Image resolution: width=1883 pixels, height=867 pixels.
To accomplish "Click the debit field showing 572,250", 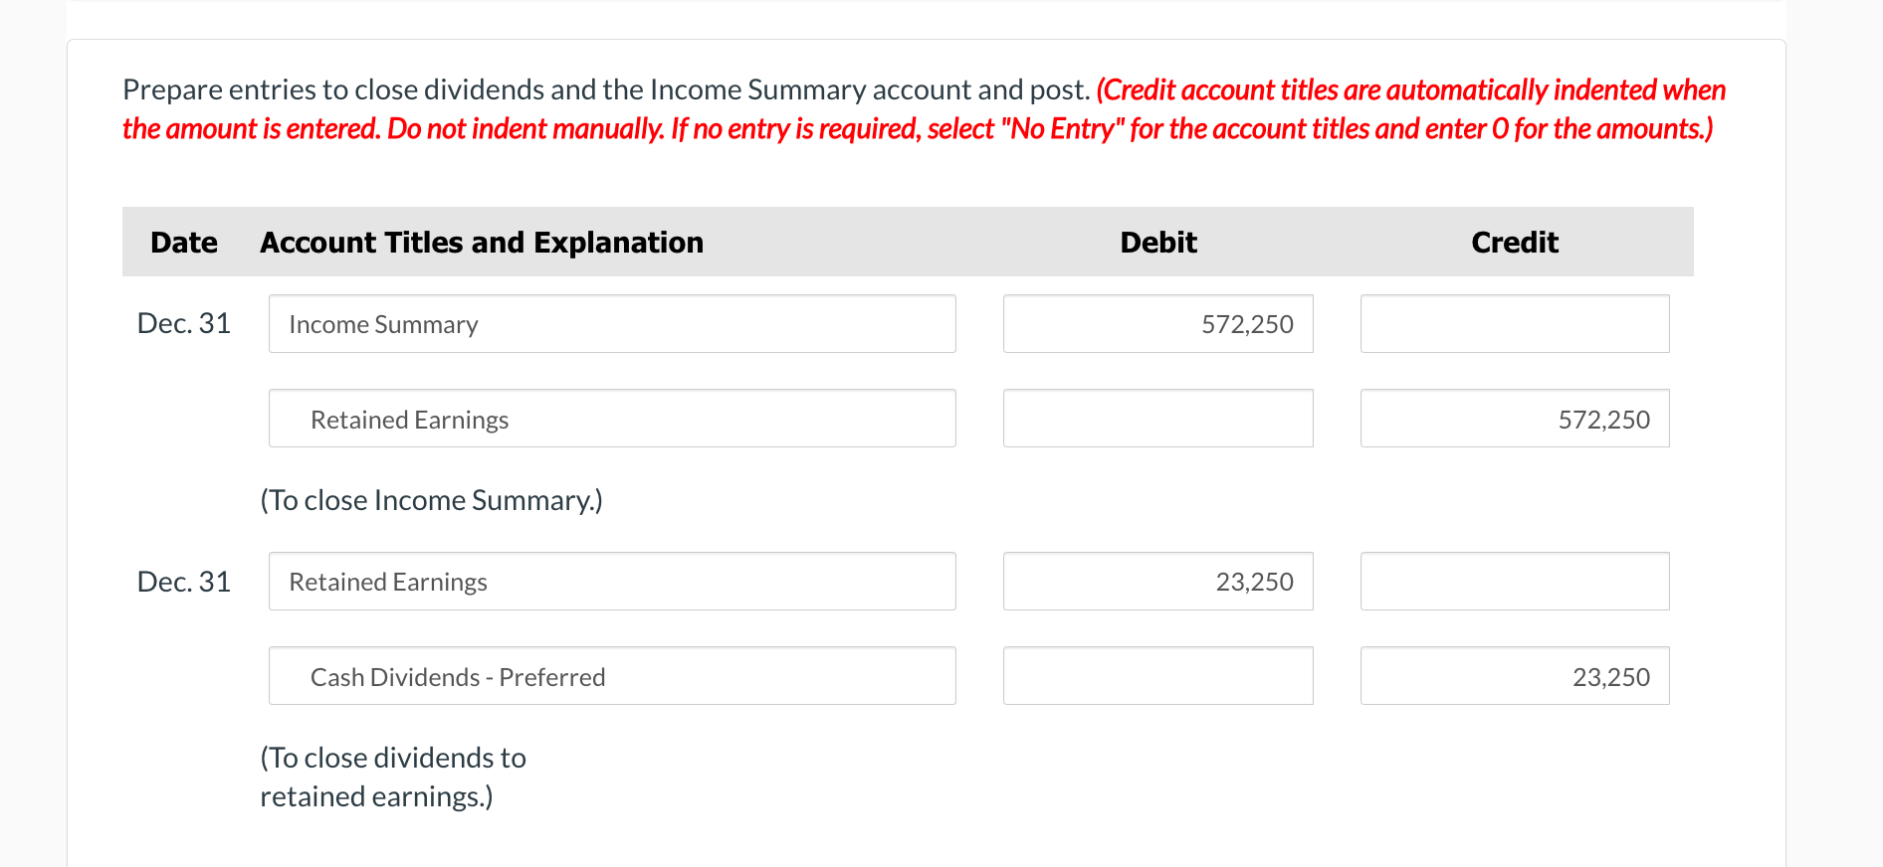I will (x=1157, y=323).
